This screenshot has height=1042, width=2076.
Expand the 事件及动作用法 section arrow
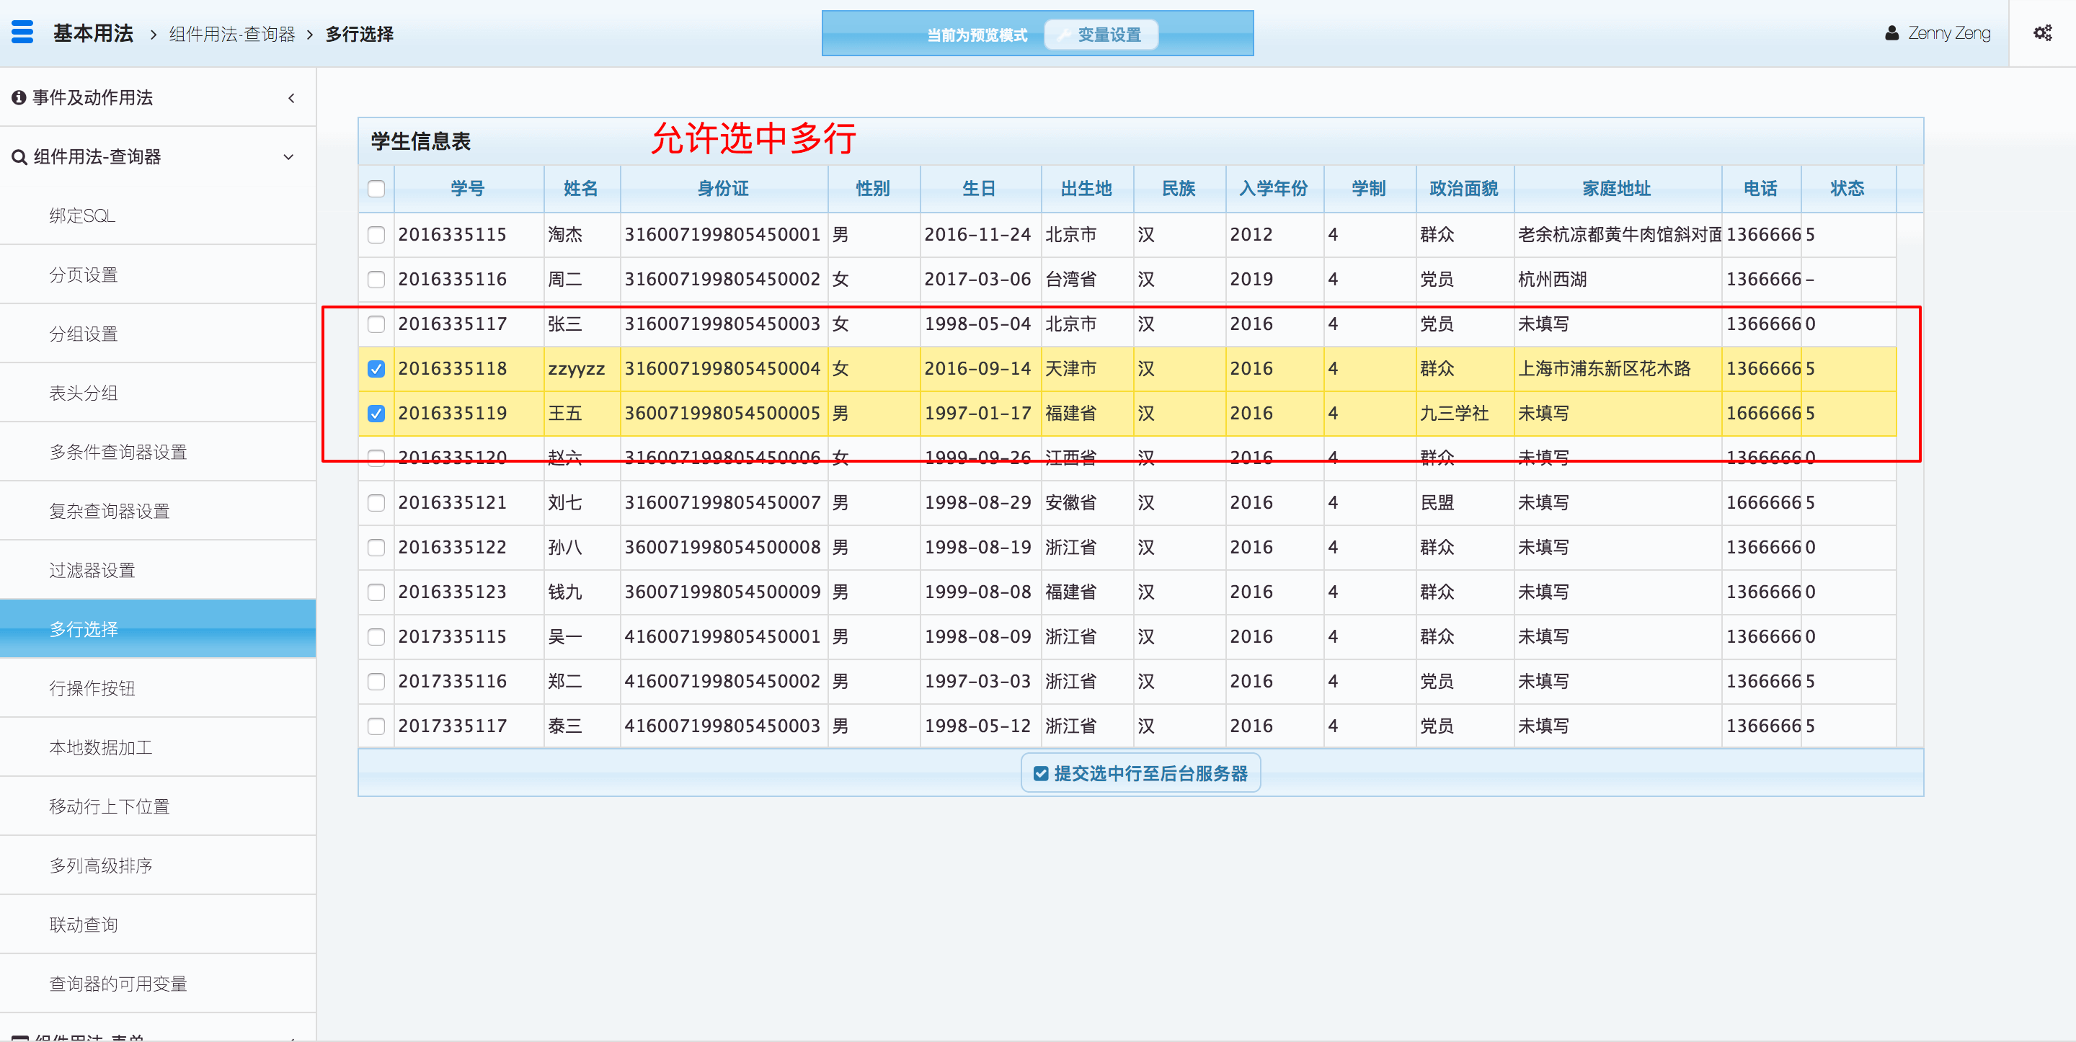tap(291, 98)
